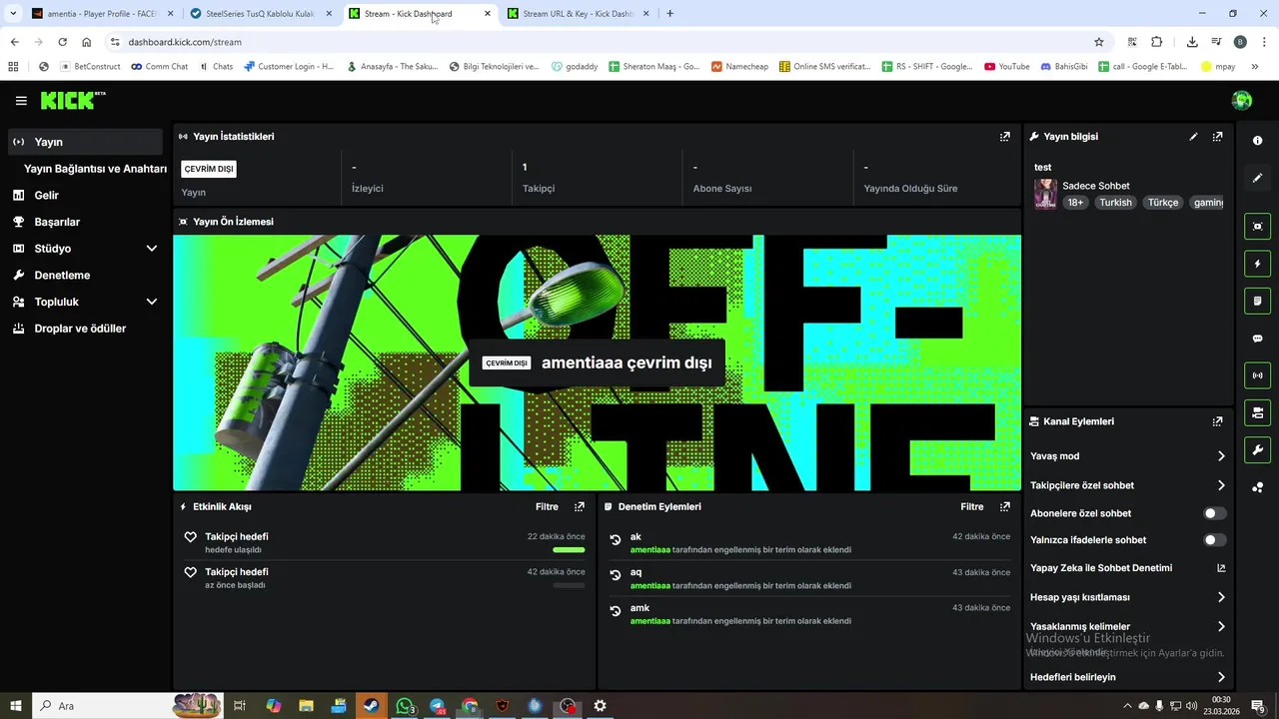
Task: Open Takipçilere özel sohbet settings arrow
Action: pyautogui.click(x=1221, y=486)
